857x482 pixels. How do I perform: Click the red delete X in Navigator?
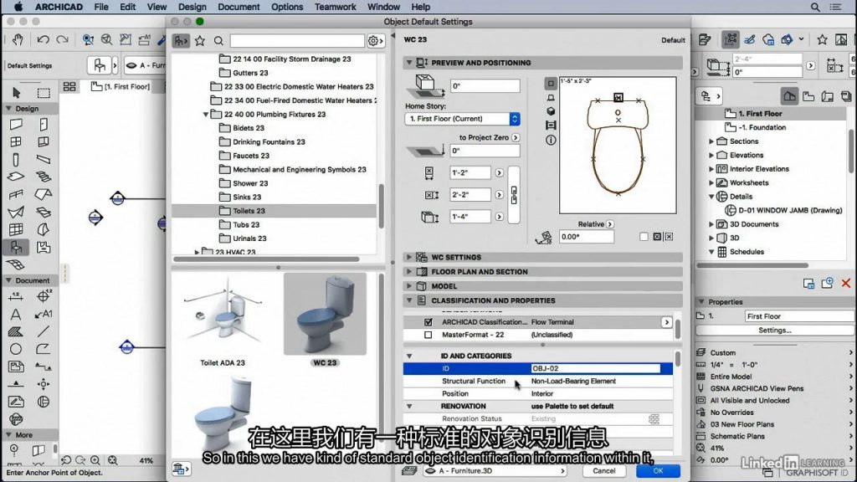coord(845,283)
